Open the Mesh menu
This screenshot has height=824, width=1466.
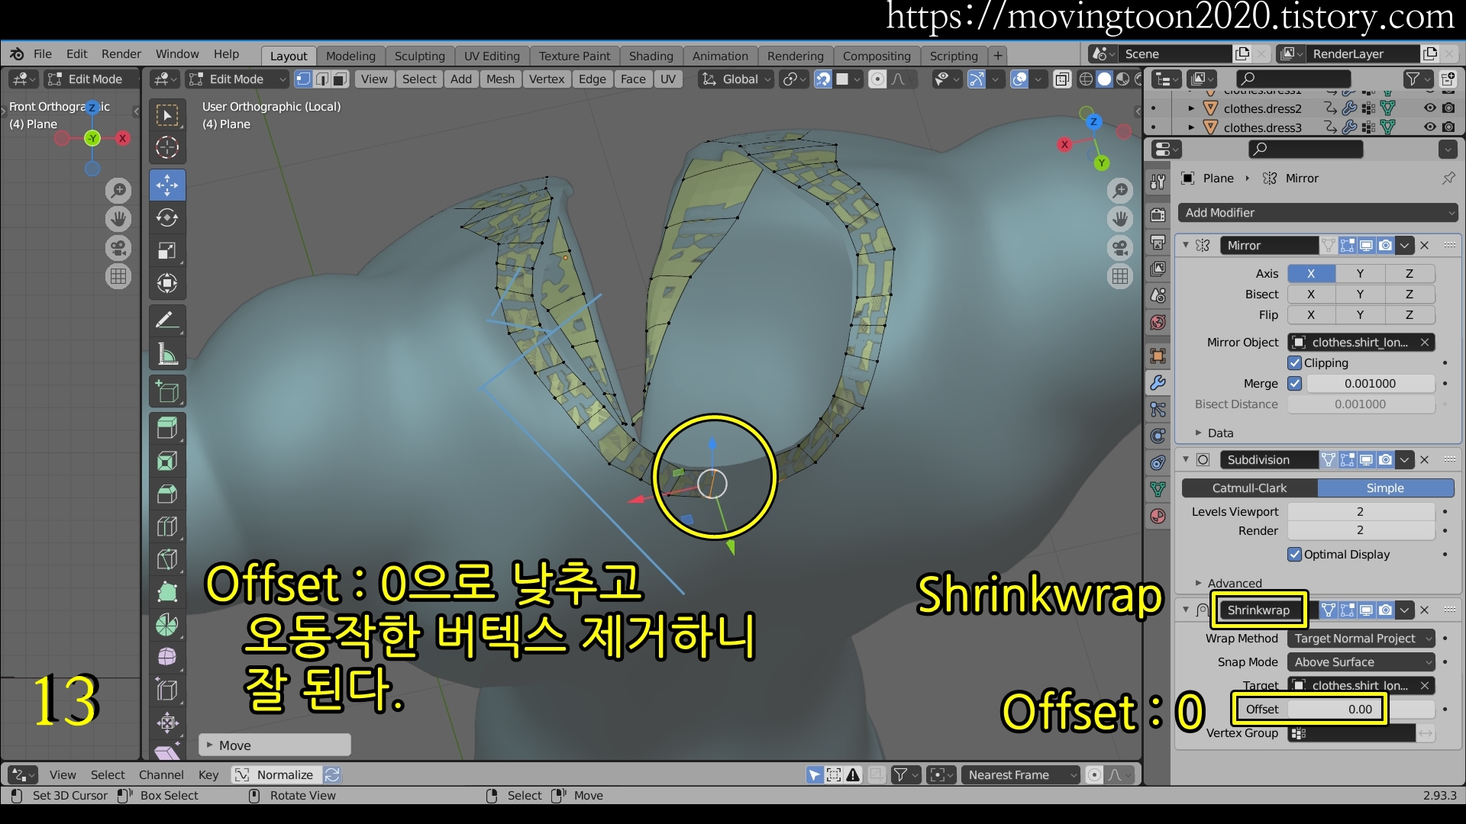click(500, 79)
